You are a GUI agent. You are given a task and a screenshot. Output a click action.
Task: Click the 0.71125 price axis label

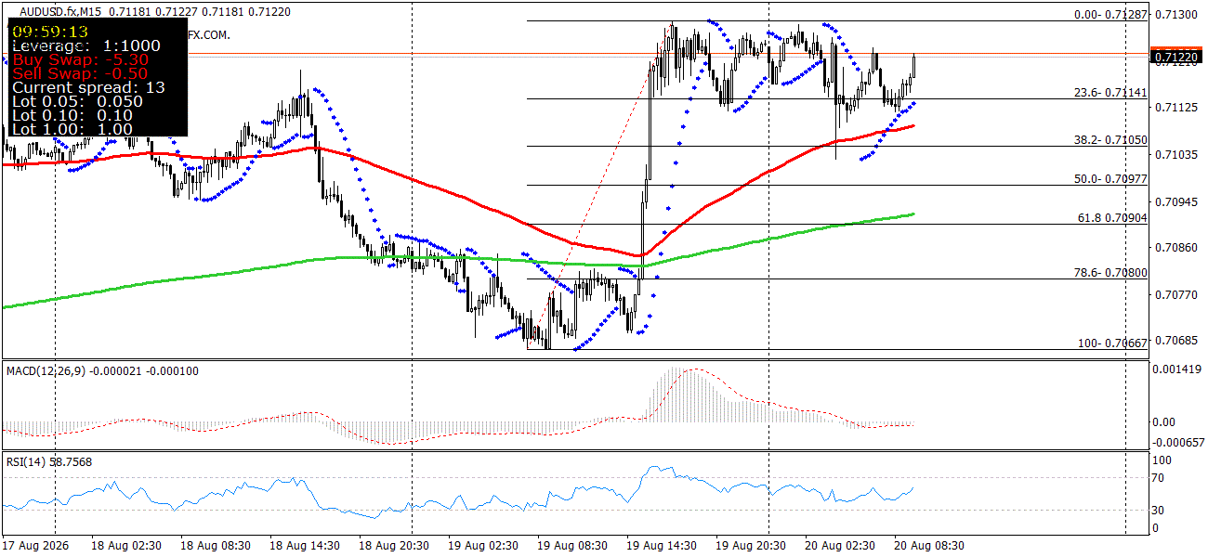coord(1176,108)
